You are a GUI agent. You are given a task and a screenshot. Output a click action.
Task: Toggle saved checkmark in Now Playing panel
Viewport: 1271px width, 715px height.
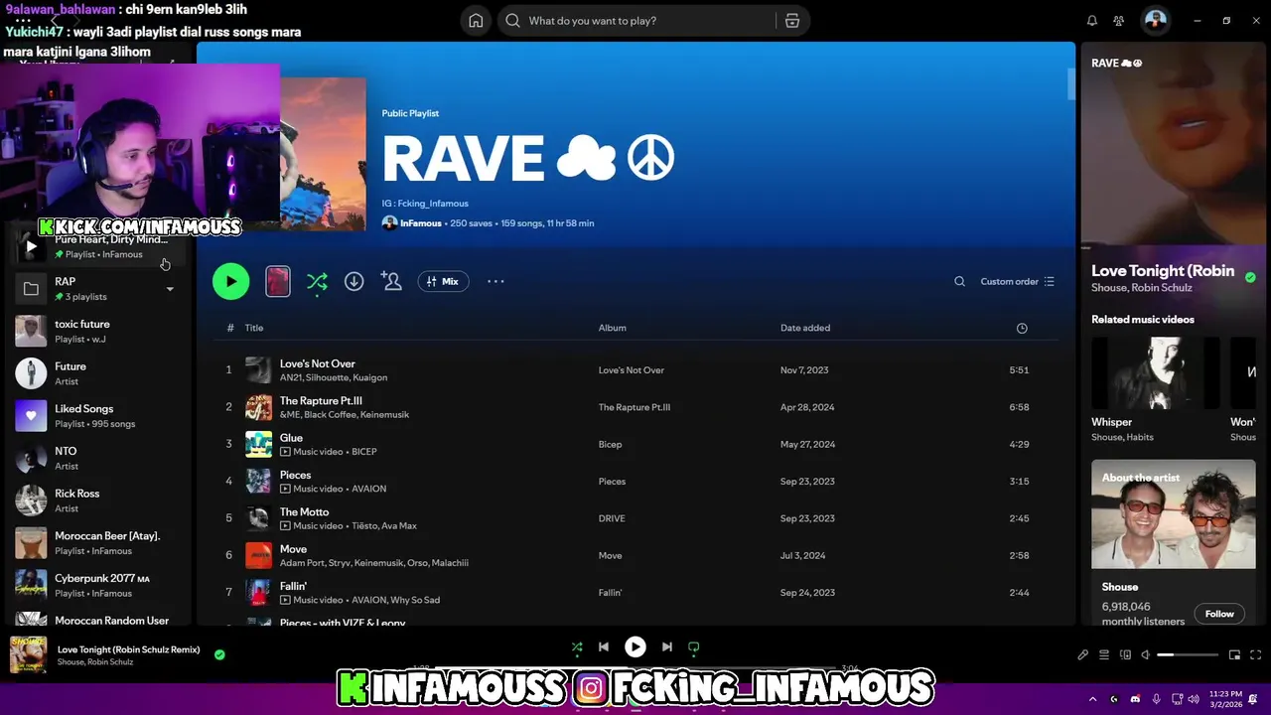1250,277
